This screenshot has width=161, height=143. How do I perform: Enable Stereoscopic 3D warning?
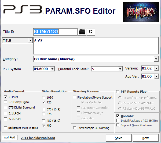[75, 128]
